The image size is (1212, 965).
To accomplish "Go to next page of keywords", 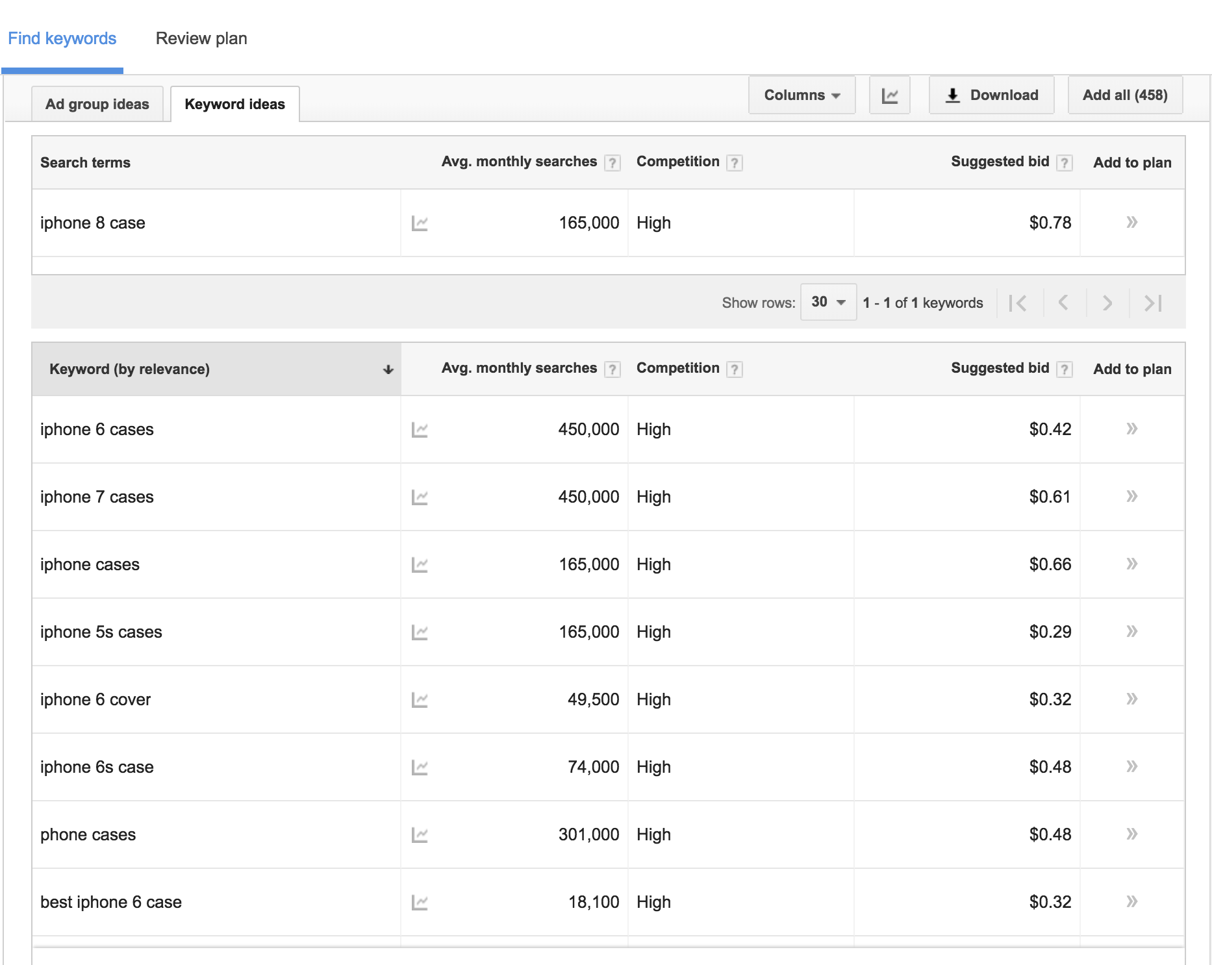I will [1107, 303].
